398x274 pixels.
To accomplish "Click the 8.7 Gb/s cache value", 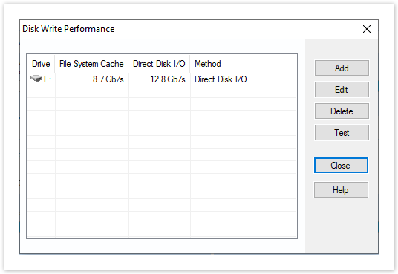I will point(108,79).
